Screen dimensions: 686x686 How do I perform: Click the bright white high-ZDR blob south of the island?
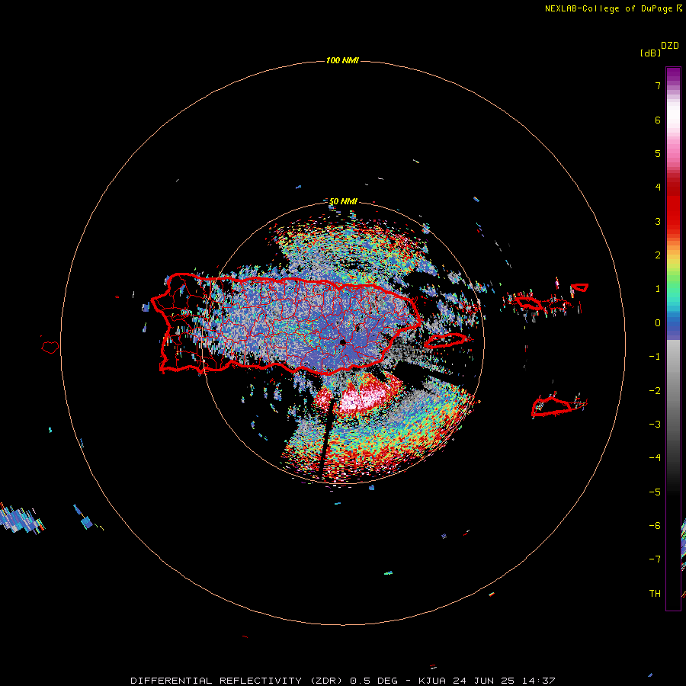point(363,399)
